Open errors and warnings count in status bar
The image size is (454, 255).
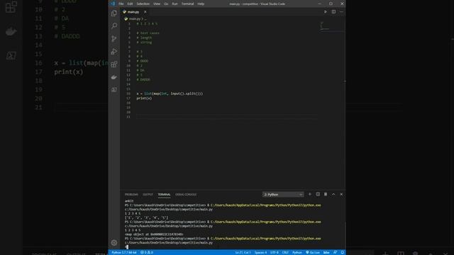tap(147, 252)
